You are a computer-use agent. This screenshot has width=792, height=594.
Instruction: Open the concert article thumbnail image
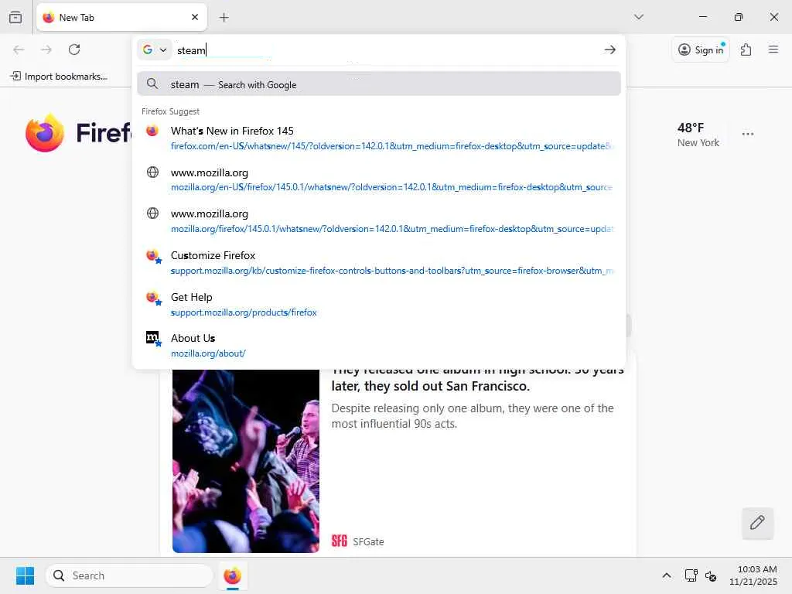[246, 461]
